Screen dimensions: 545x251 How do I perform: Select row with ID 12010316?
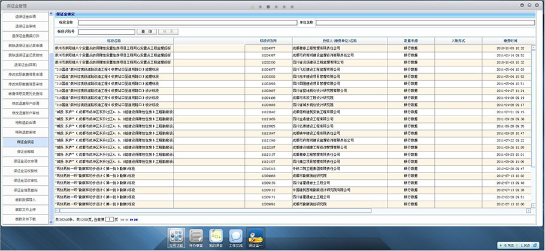[293, 168]
